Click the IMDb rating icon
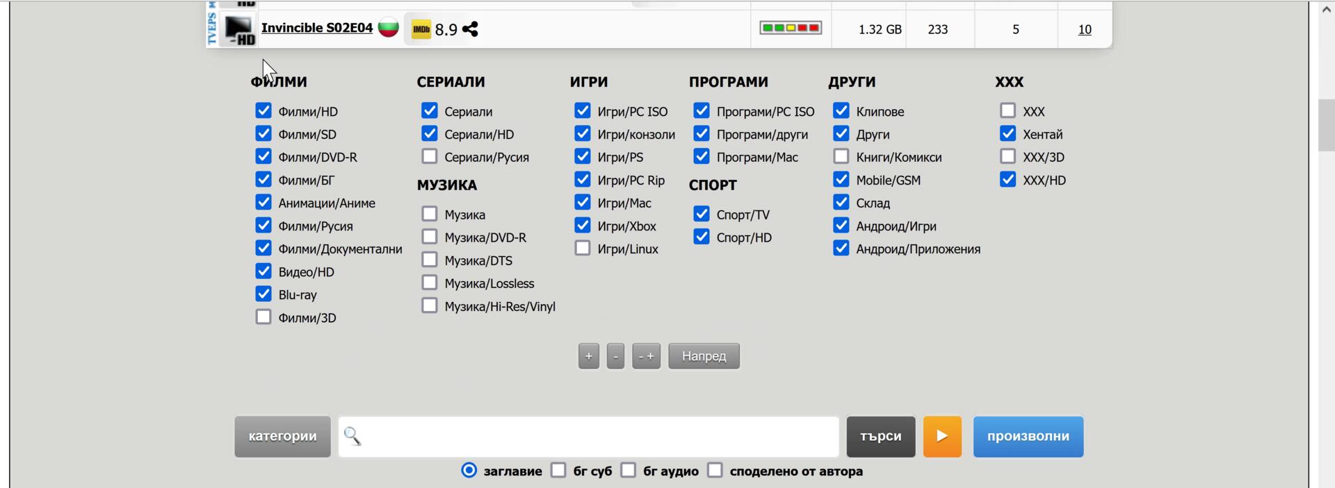This screenshot has width=1335, height=488. coord(421,29)
